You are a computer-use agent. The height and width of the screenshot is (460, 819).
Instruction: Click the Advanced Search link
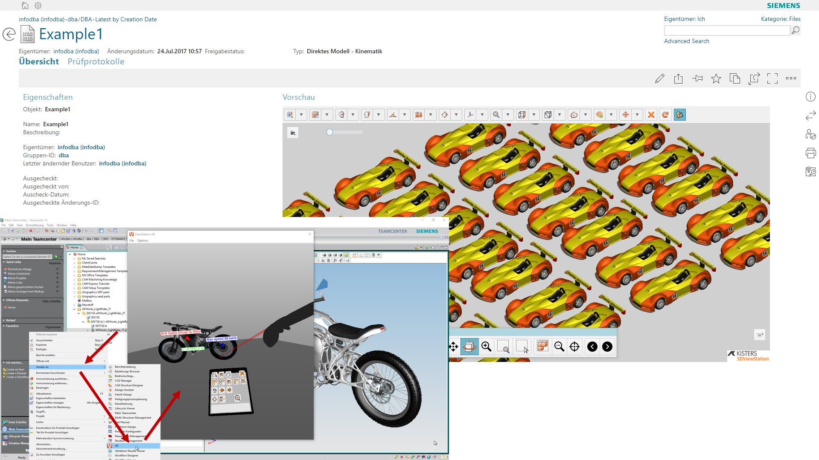686,41
